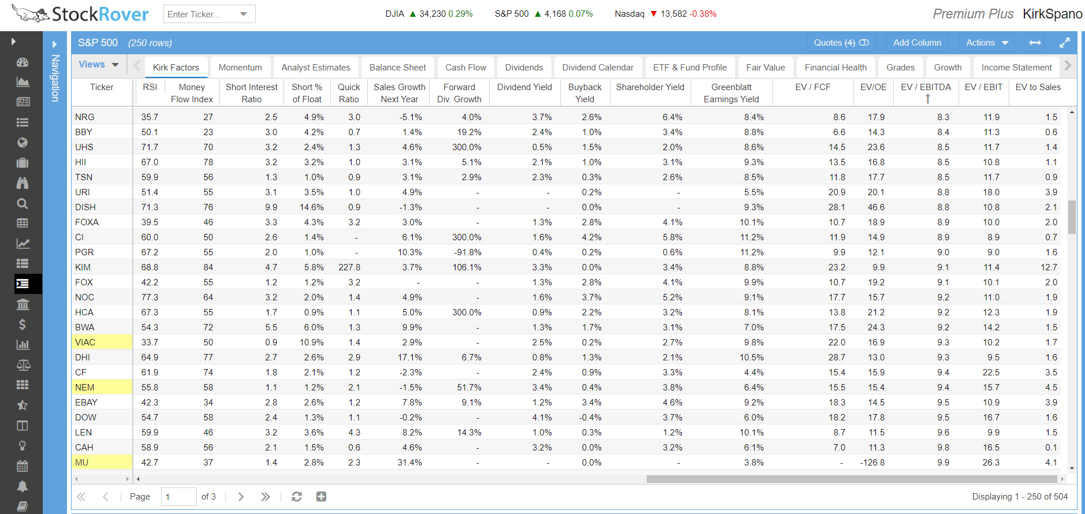Open the bar chart sidebar icon
The width and height of the screenshot is (1085, 514).
(23, 345)
